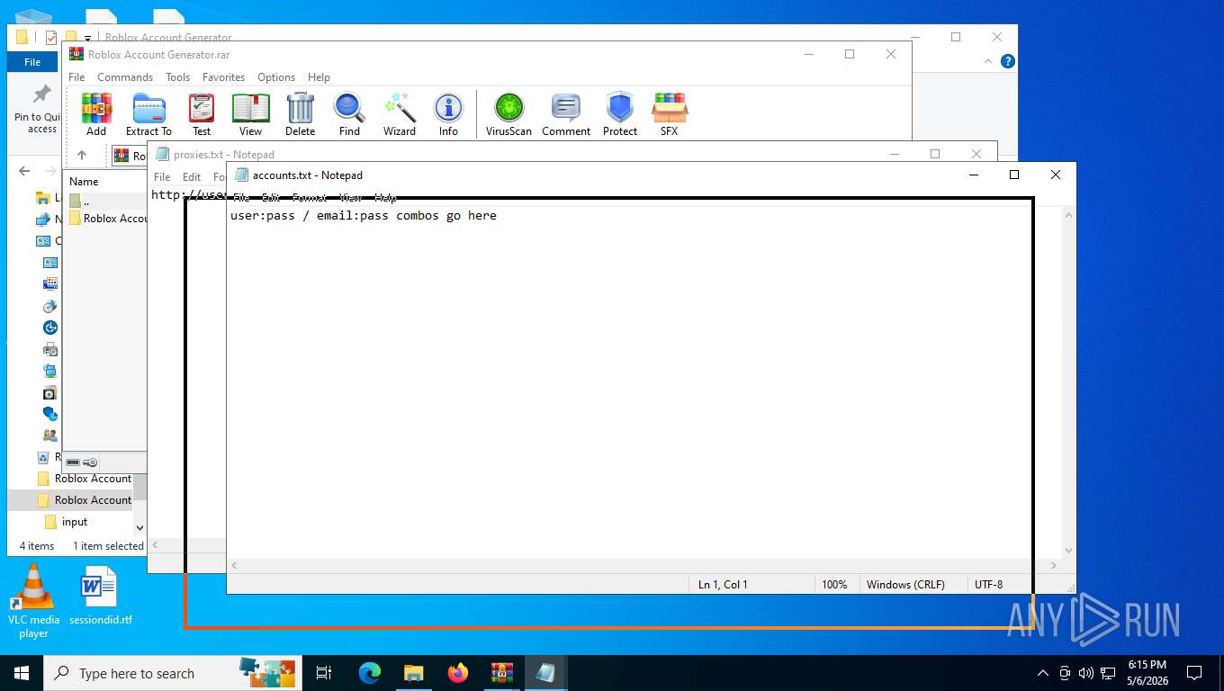Image resolution: width=1224 pixels, height=691 pixels.
Task: Go back in File Explorer navigation
Action: pos(24,171)
